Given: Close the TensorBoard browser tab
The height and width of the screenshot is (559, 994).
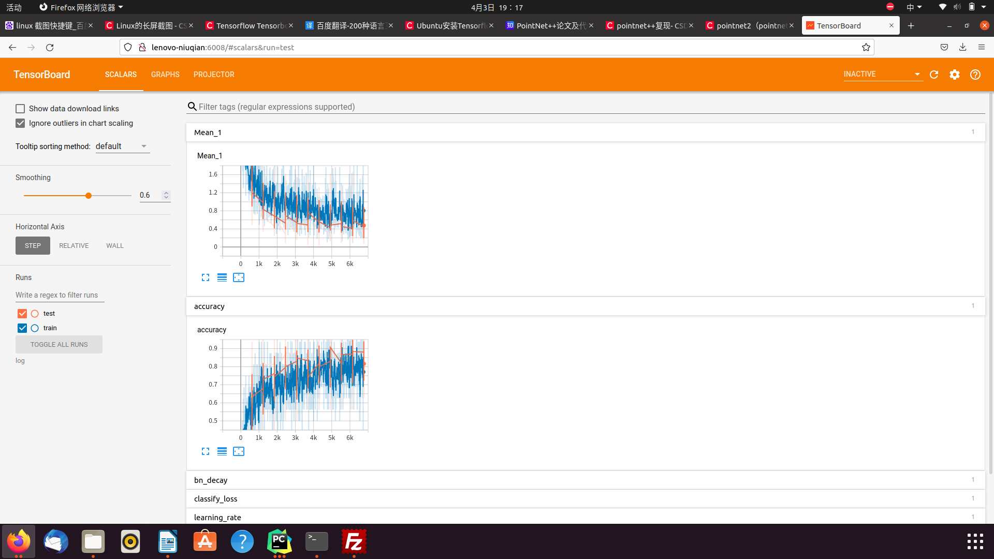Looking at the screenshot, I should [891, 25].
